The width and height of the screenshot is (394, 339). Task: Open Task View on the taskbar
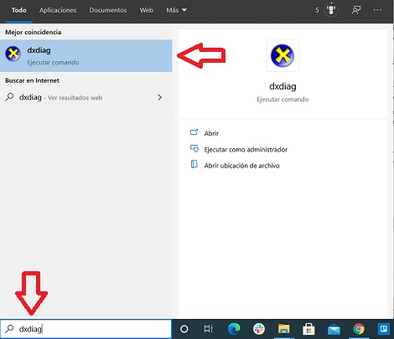coord(209,329)
